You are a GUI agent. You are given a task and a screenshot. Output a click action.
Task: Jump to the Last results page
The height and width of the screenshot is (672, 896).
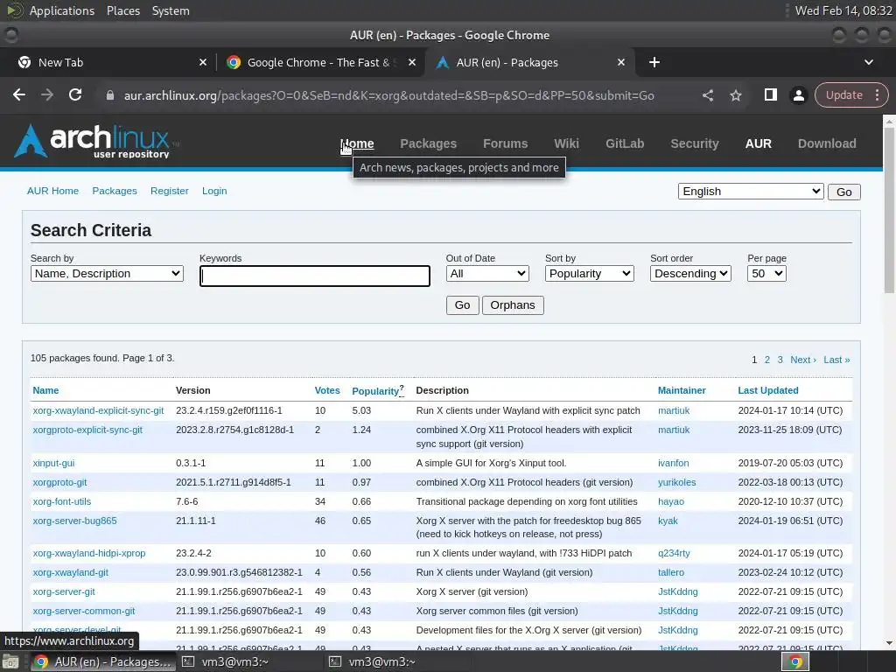[x=836, y=360]
